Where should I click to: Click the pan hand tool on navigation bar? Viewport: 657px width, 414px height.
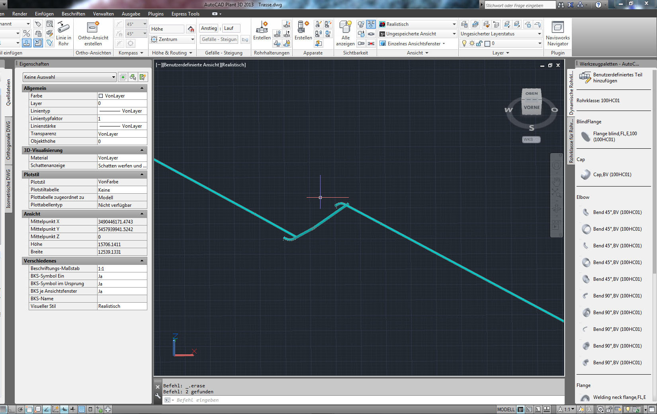point(556,181)
